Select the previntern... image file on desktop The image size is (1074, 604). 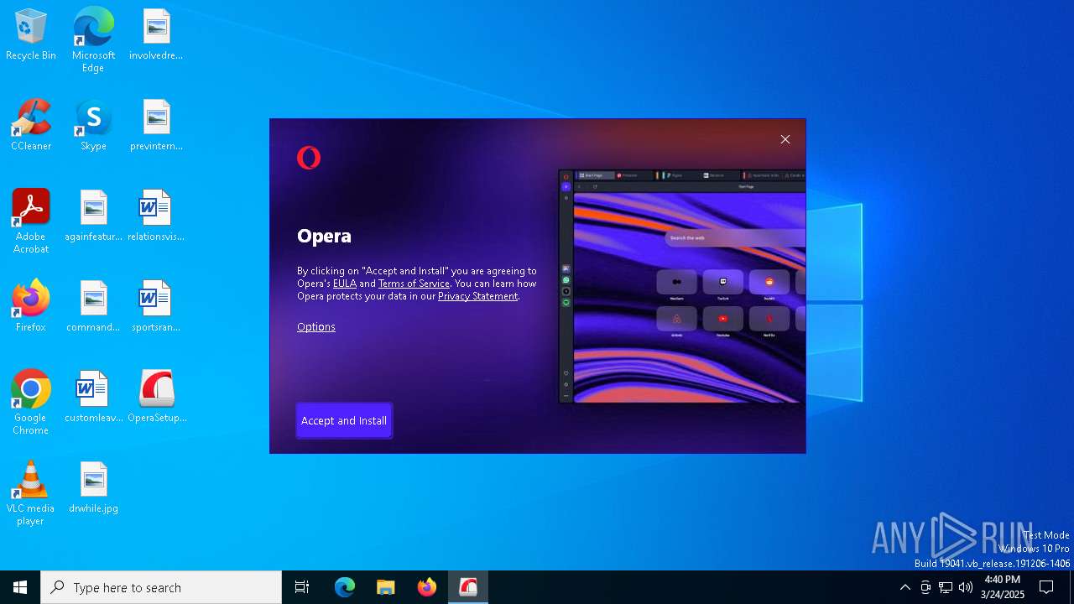point(156,125)
